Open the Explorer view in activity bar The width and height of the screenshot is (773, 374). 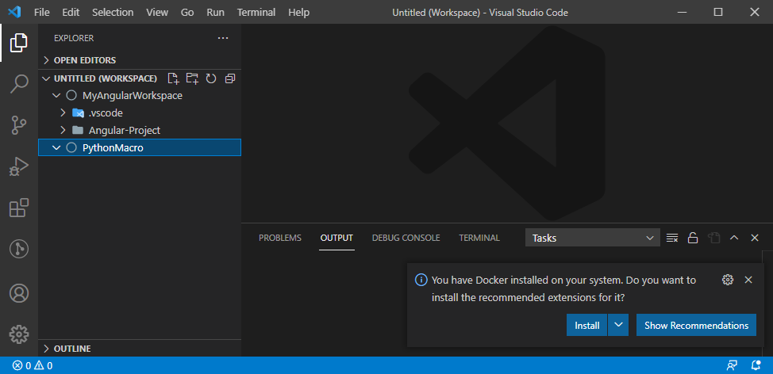[x=19, y=43]
